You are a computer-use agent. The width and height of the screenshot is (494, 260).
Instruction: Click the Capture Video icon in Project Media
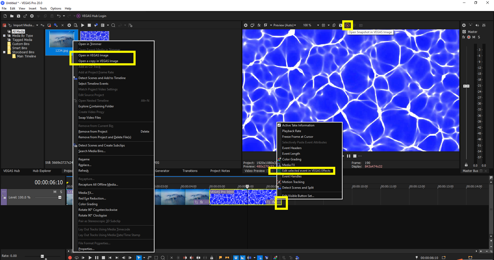point(49,25)
